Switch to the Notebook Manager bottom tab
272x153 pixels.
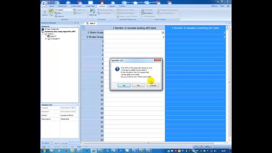point(60,143)
